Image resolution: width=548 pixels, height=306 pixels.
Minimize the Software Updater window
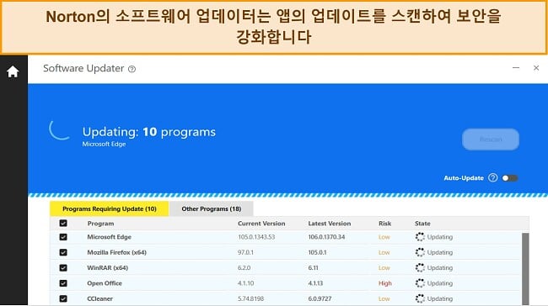coord(516,68)
